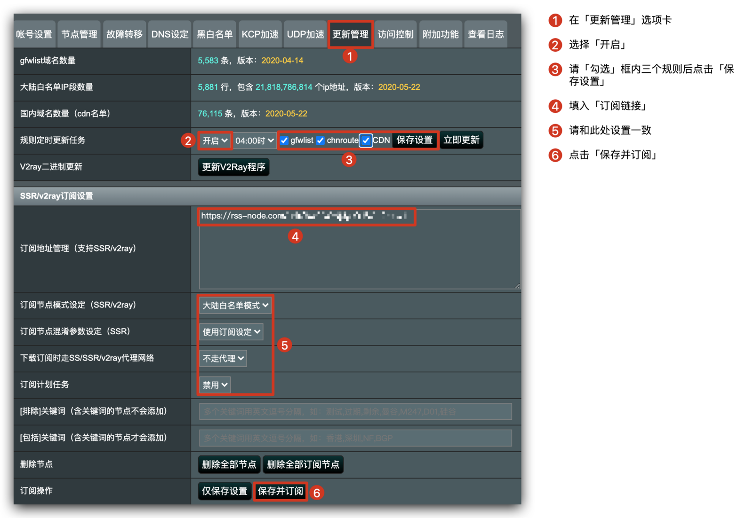This screenshot has height=518, width=753.
Task: Click the subscription URL text area
Action: pyautogui.click(x=360, y=254)
